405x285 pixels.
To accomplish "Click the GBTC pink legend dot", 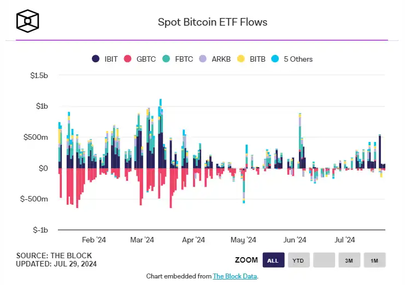I will coord(128,59).
